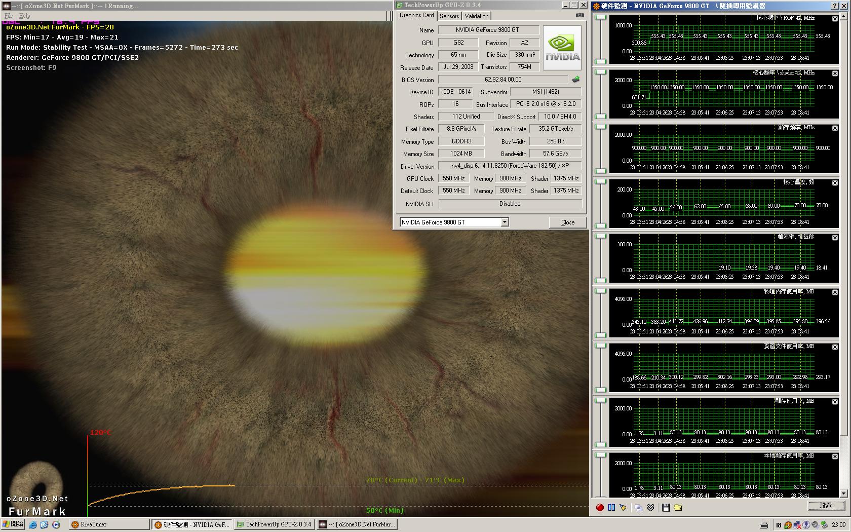Switch to RivaTuner taskbar button

(x=109, y=524)
